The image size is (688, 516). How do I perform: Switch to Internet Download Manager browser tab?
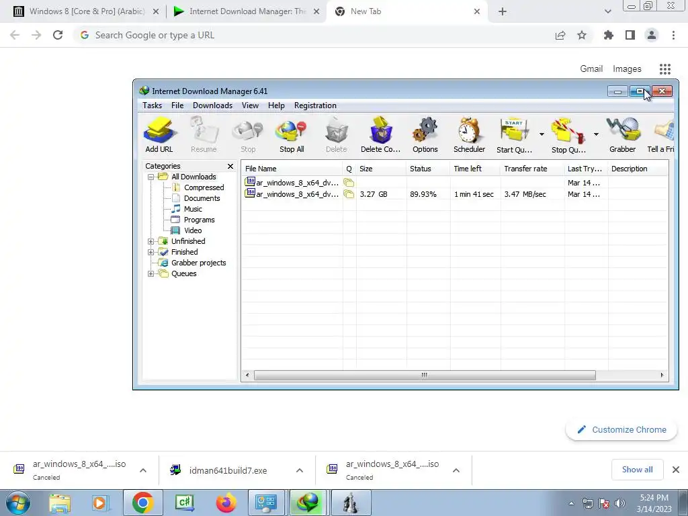(247, 11)
